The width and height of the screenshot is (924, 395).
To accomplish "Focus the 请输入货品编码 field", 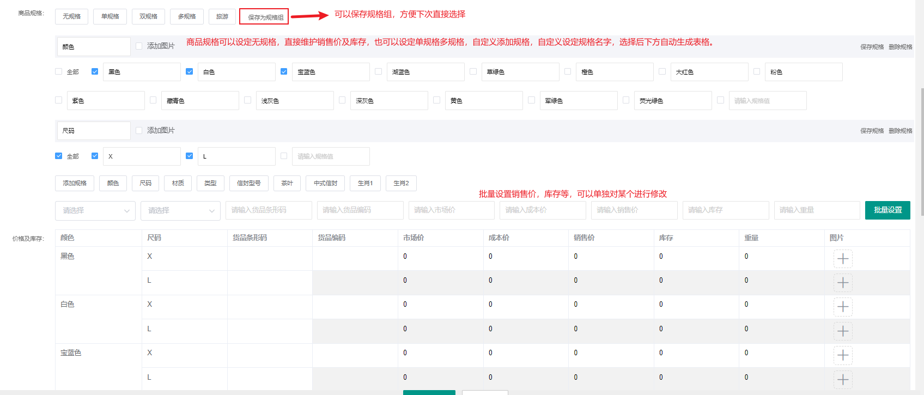I will coord(360,210).
